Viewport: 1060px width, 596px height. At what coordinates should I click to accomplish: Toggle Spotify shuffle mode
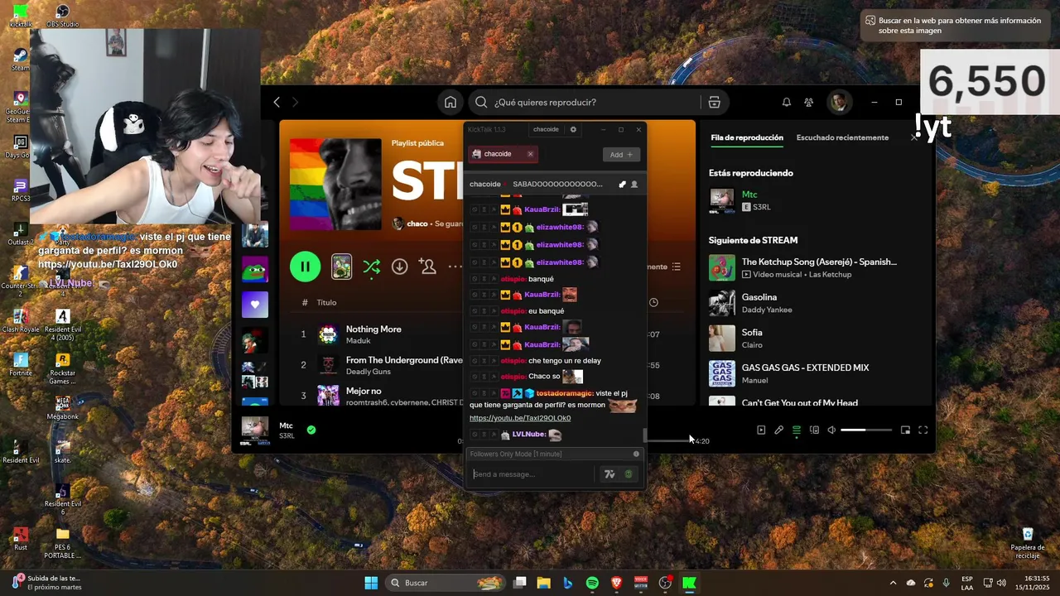tap(371, 267)
